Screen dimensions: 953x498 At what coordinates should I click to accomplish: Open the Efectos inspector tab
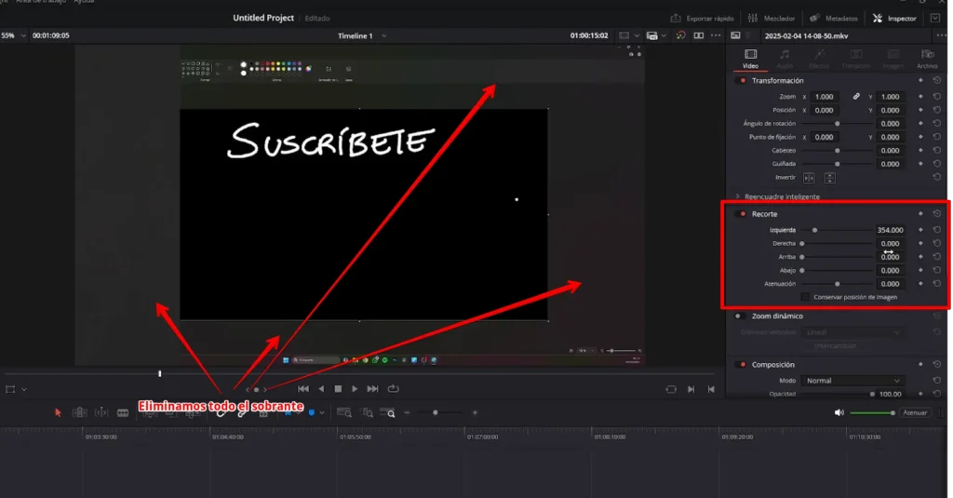click(x=819, y=59)
